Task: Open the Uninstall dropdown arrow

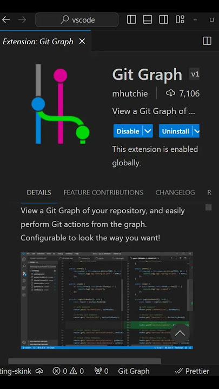Action: [x=197, y=131]
